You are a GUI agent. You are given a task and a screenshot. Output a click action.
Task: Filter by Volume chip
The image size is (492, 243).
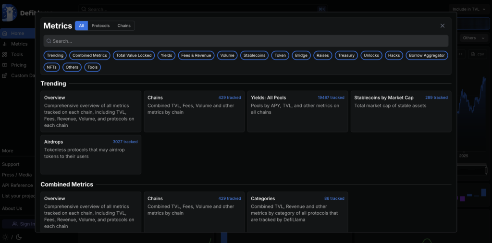click(x=227, y=56)
